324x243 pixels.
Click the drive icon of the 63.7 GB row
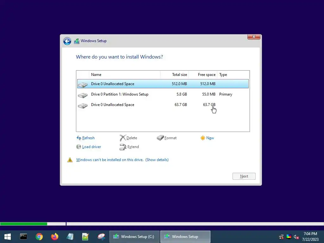pos(83,106)
